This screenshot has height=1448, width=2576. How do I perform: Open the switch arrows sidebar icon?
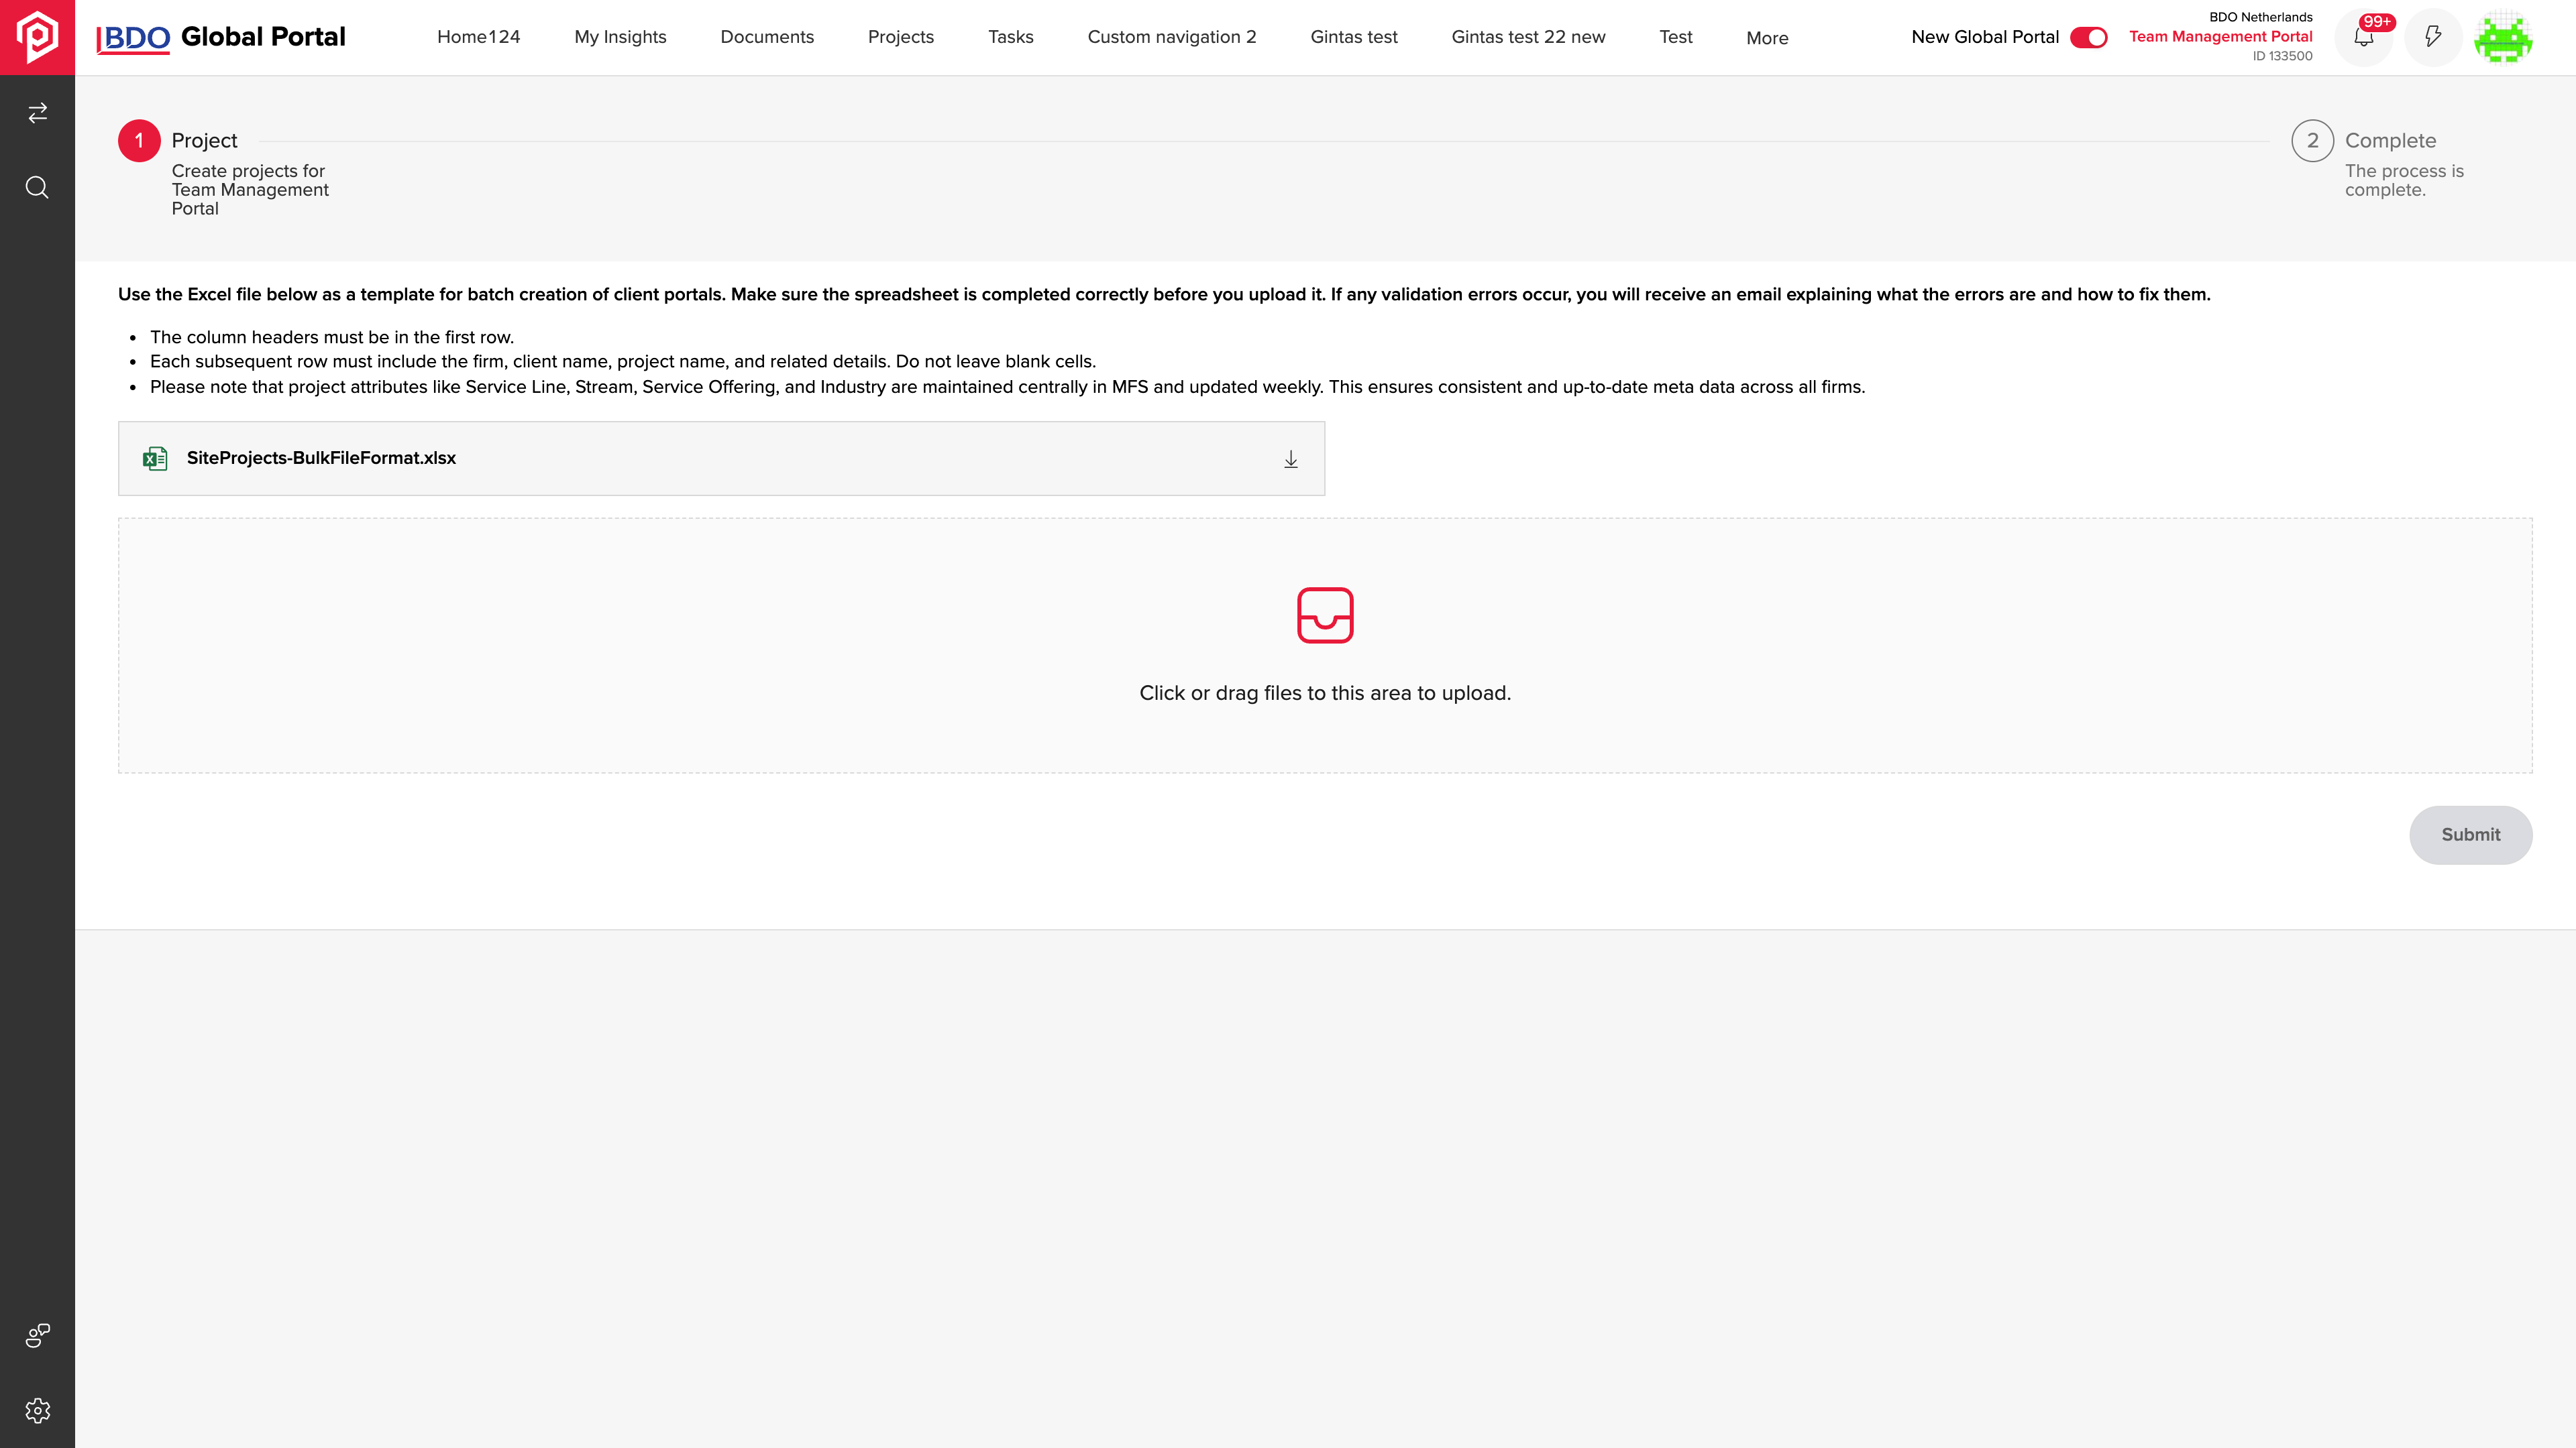point(37,113)
